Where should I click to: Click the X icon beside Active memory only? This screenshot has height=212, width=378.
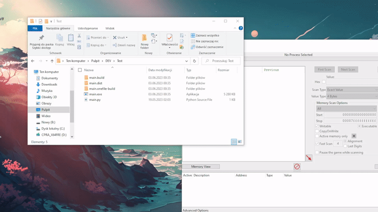click(x=353, y=136)
